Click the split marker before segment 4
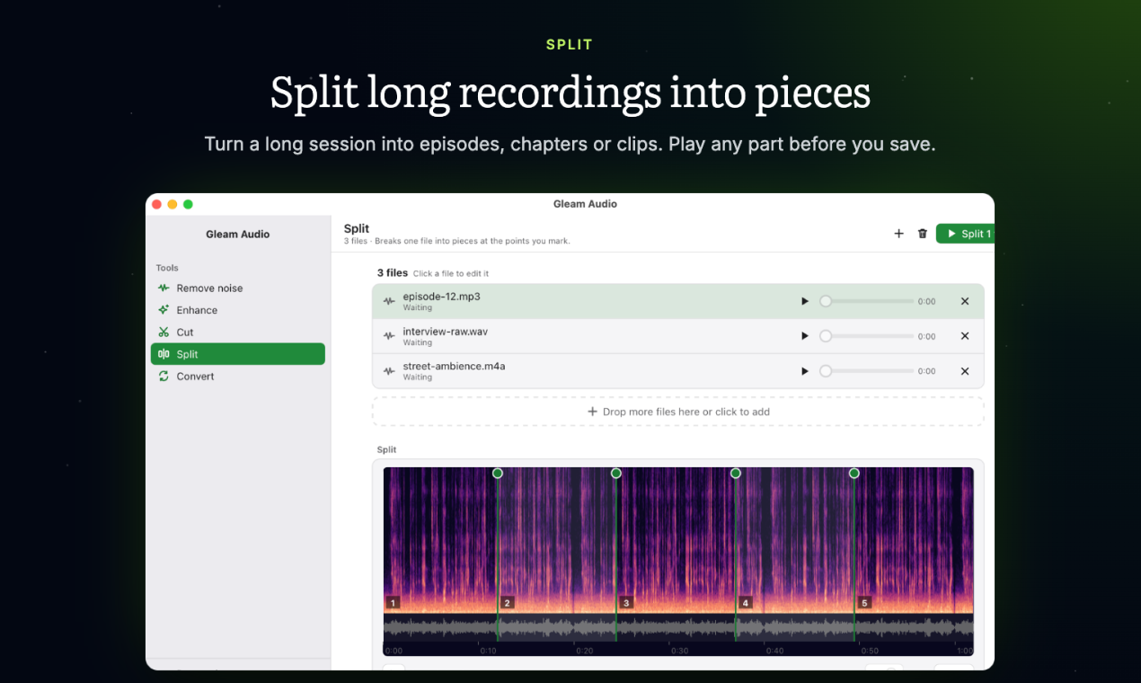Screen dimensions: 1141x683 click(x=736, y=474)
